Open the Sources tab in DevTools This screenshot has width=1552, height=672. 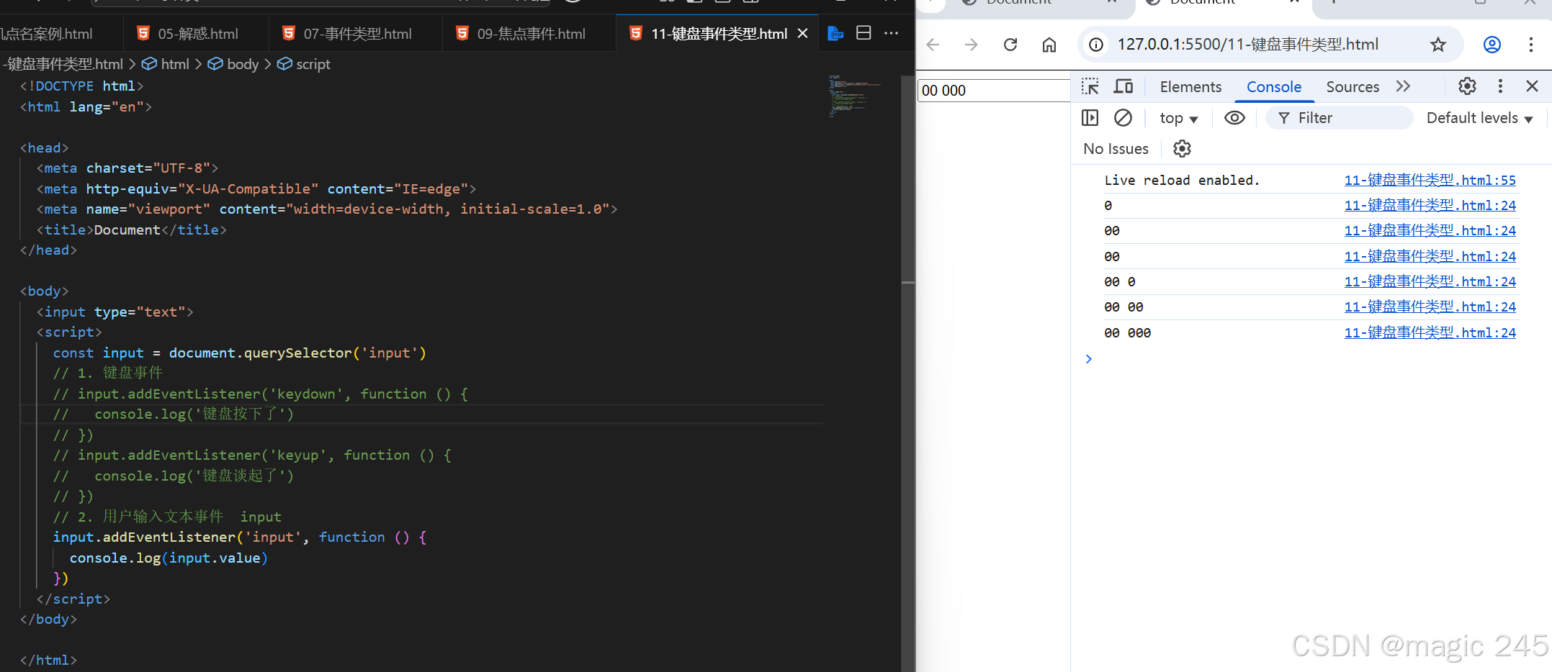1353,87
